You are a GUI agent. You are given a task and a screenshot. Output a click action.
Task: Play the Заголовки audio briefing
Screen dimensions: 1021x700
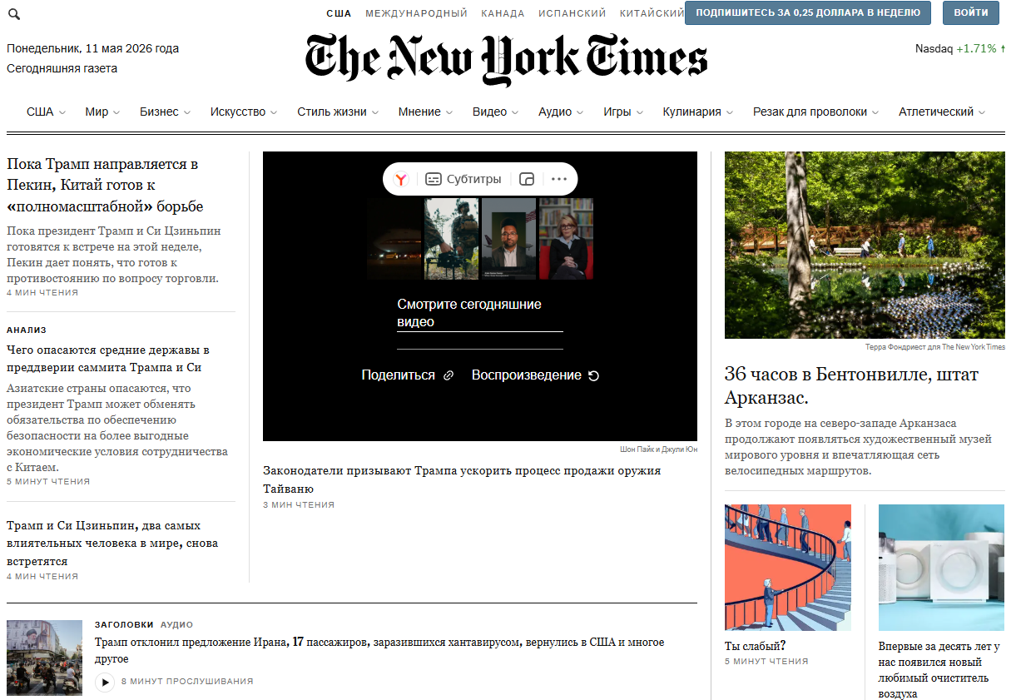(105, 682)
